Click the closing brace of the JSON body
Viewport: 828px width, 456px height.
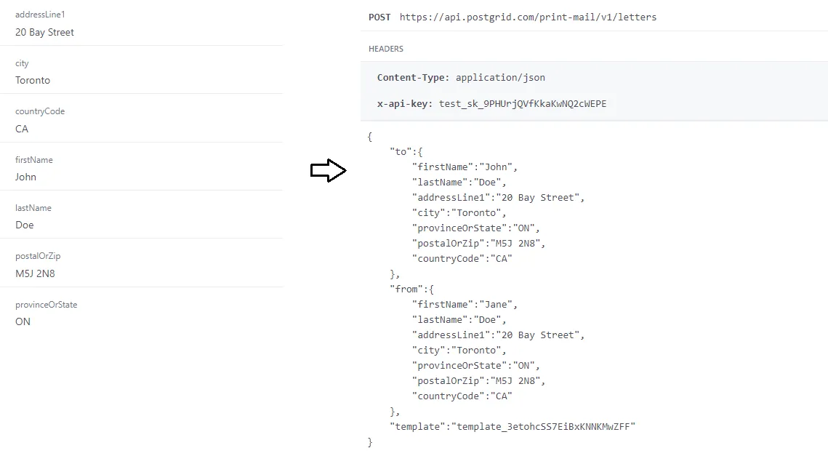point(369,441)
